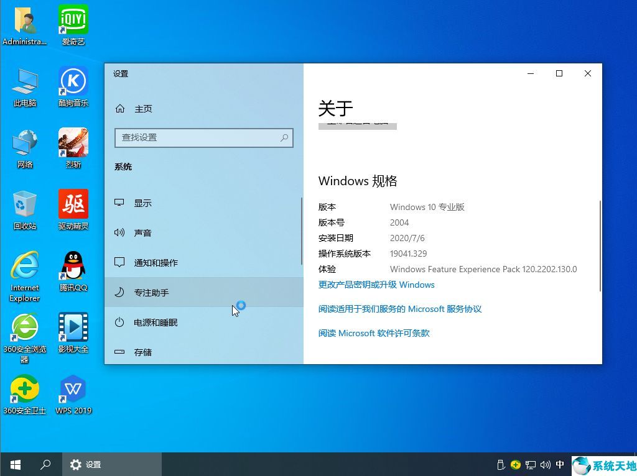Open Microsoft 软件许可条款 link
Viewport: 637px width, 476px height.
374,333
